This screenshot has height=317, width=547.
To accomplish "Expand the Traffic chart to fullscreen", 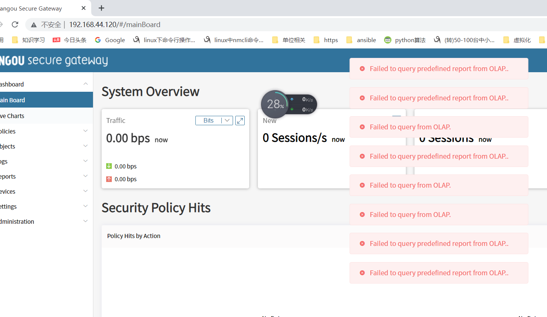I will pyautogui.click(x=240, y=120).
